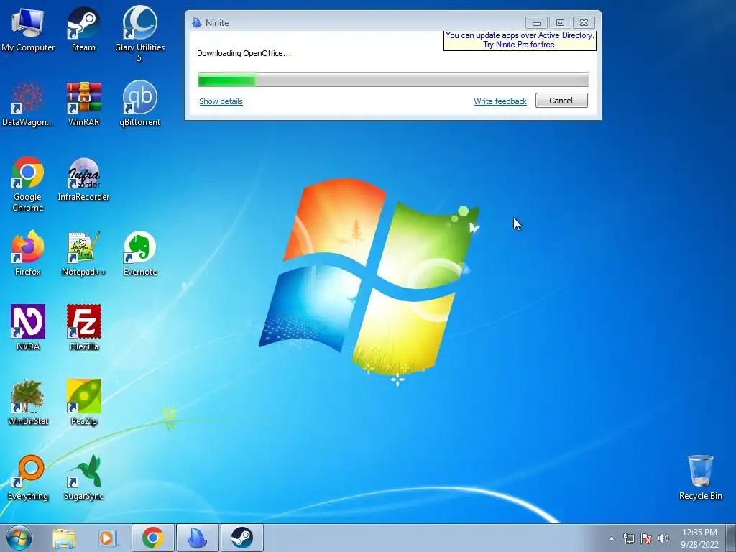
Task: Open Windows Explorer from the taskbar
Action: pyautogui.click(x=64, y=538)
